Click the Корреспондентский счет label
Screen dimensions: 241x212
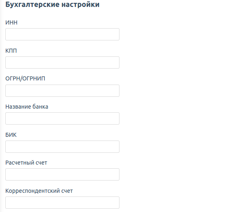[x=39, y=191]
